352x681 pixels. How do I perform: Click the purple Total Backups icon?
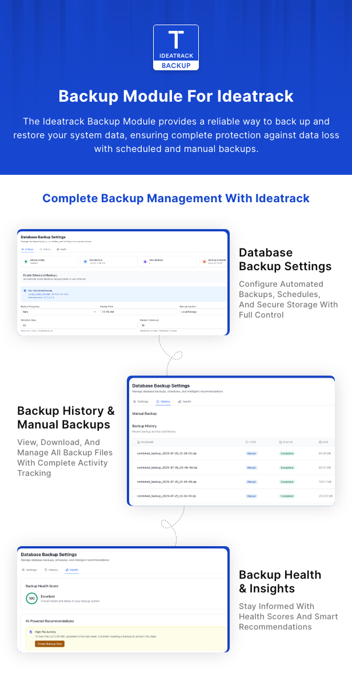145,262
